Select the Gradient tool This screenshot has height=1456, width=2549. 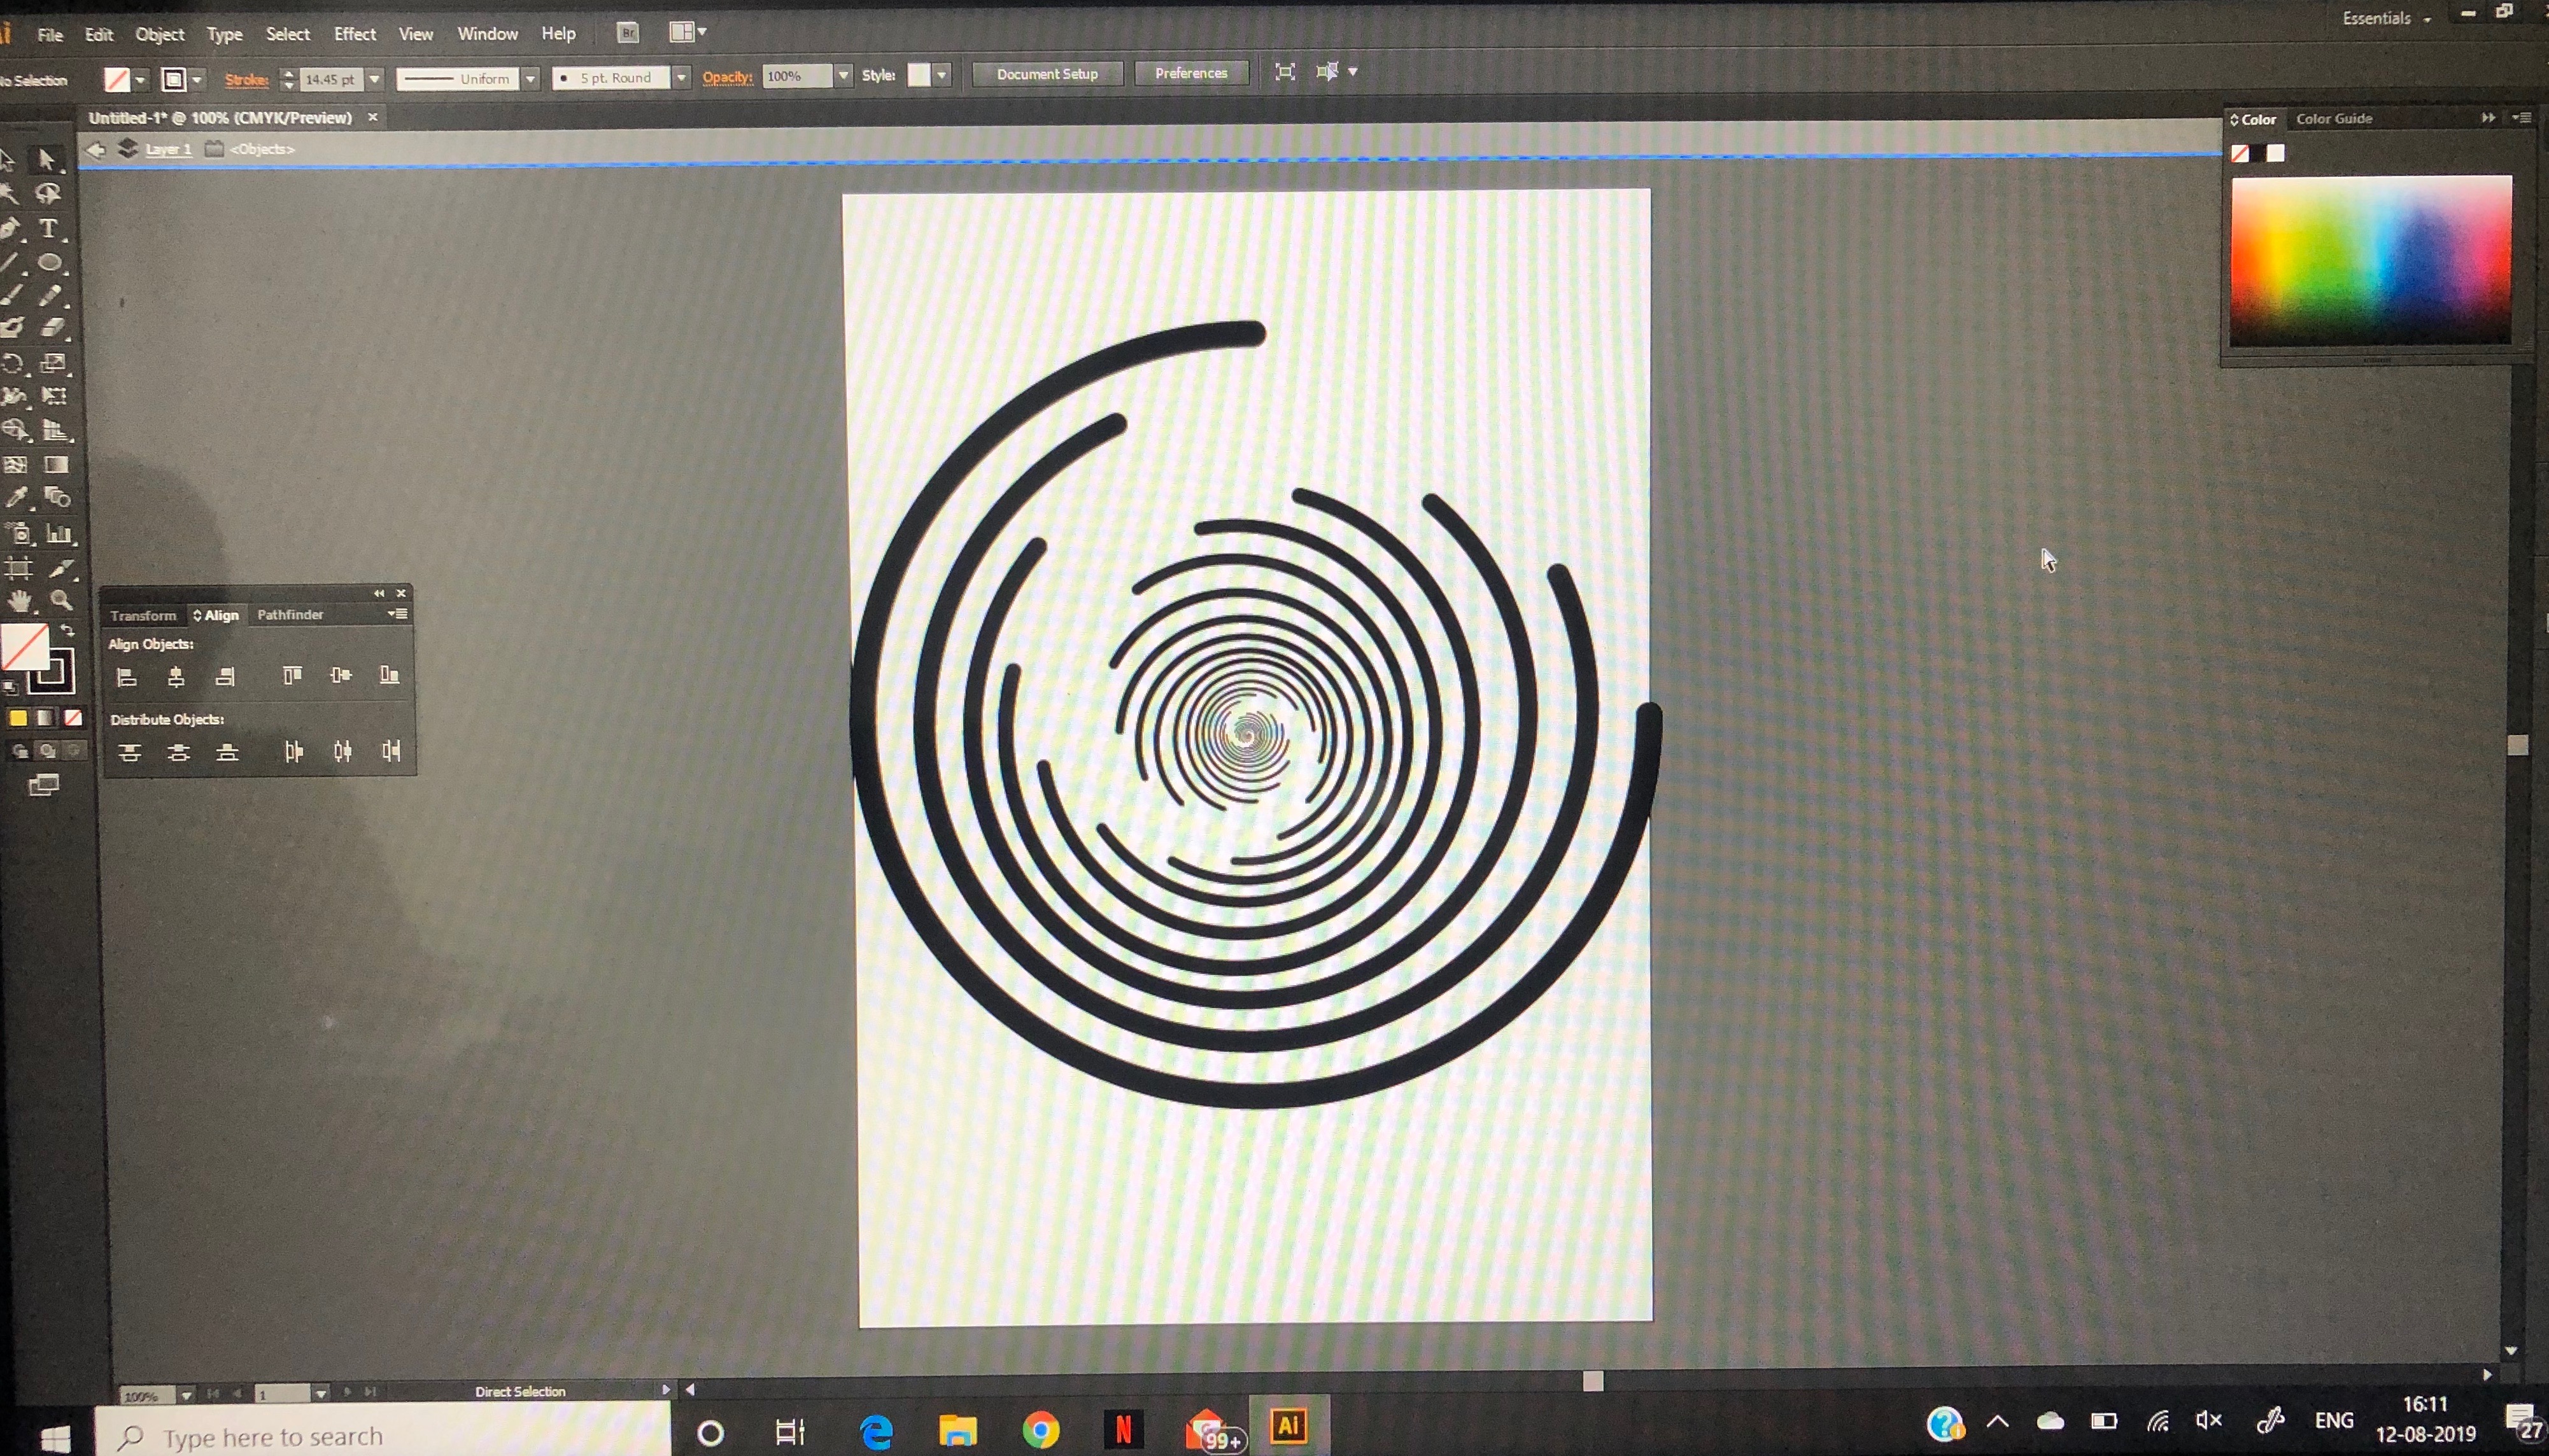(x=56, y=465)
